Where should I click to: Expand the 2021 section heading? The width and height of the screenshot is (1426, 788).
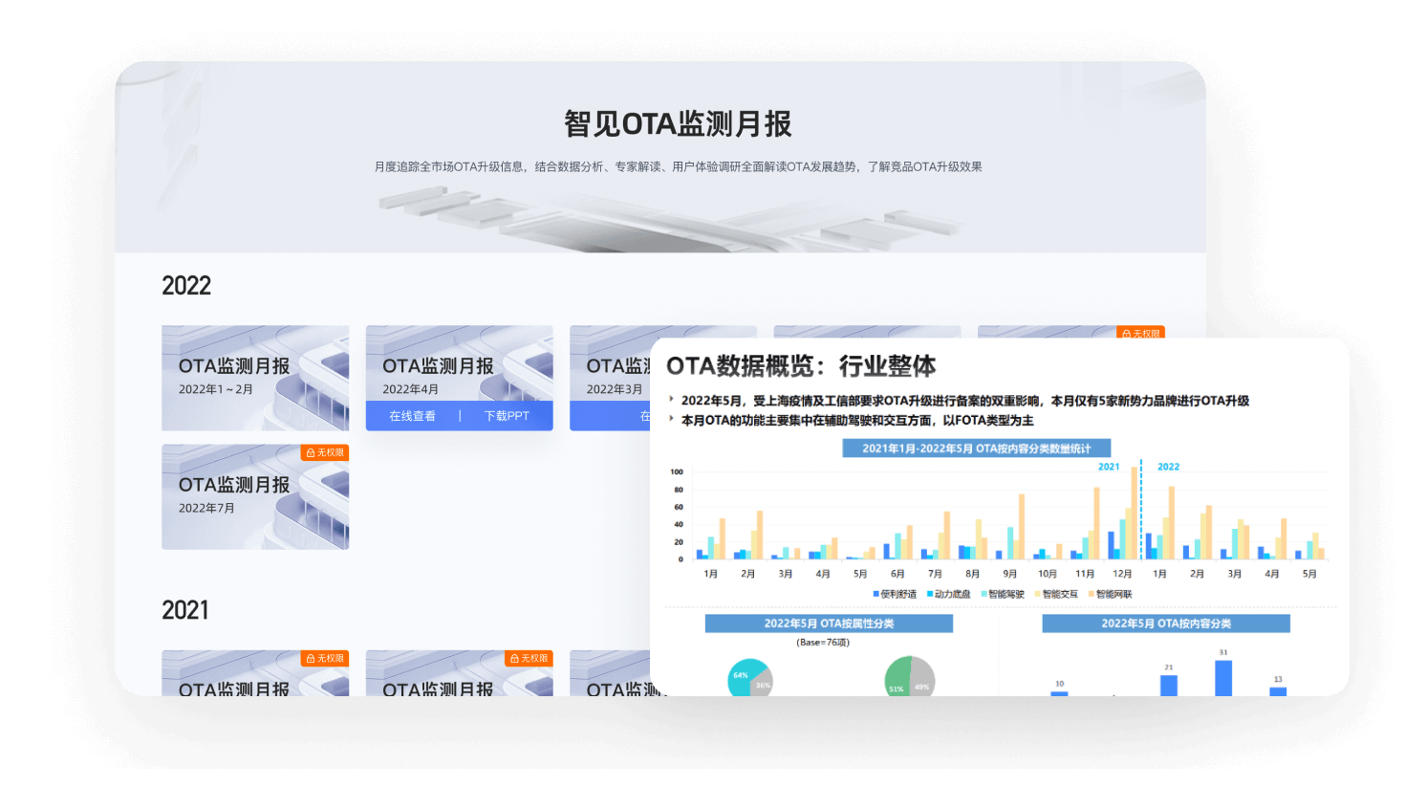[x=185, y=610]
